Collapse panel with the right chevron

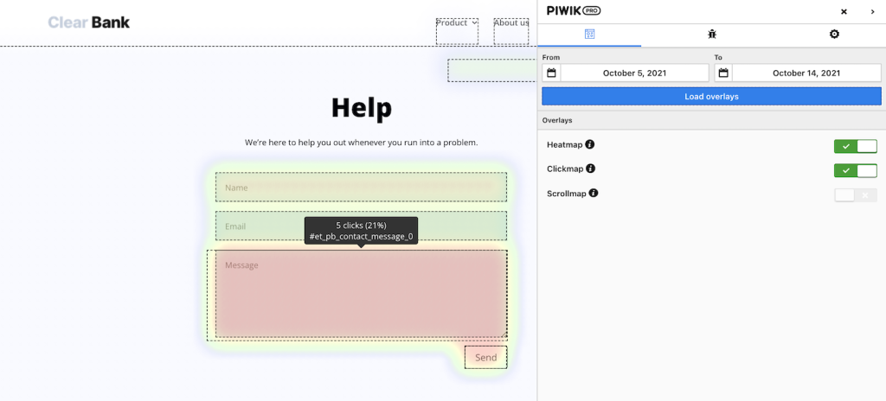click(x=872, y=11)
